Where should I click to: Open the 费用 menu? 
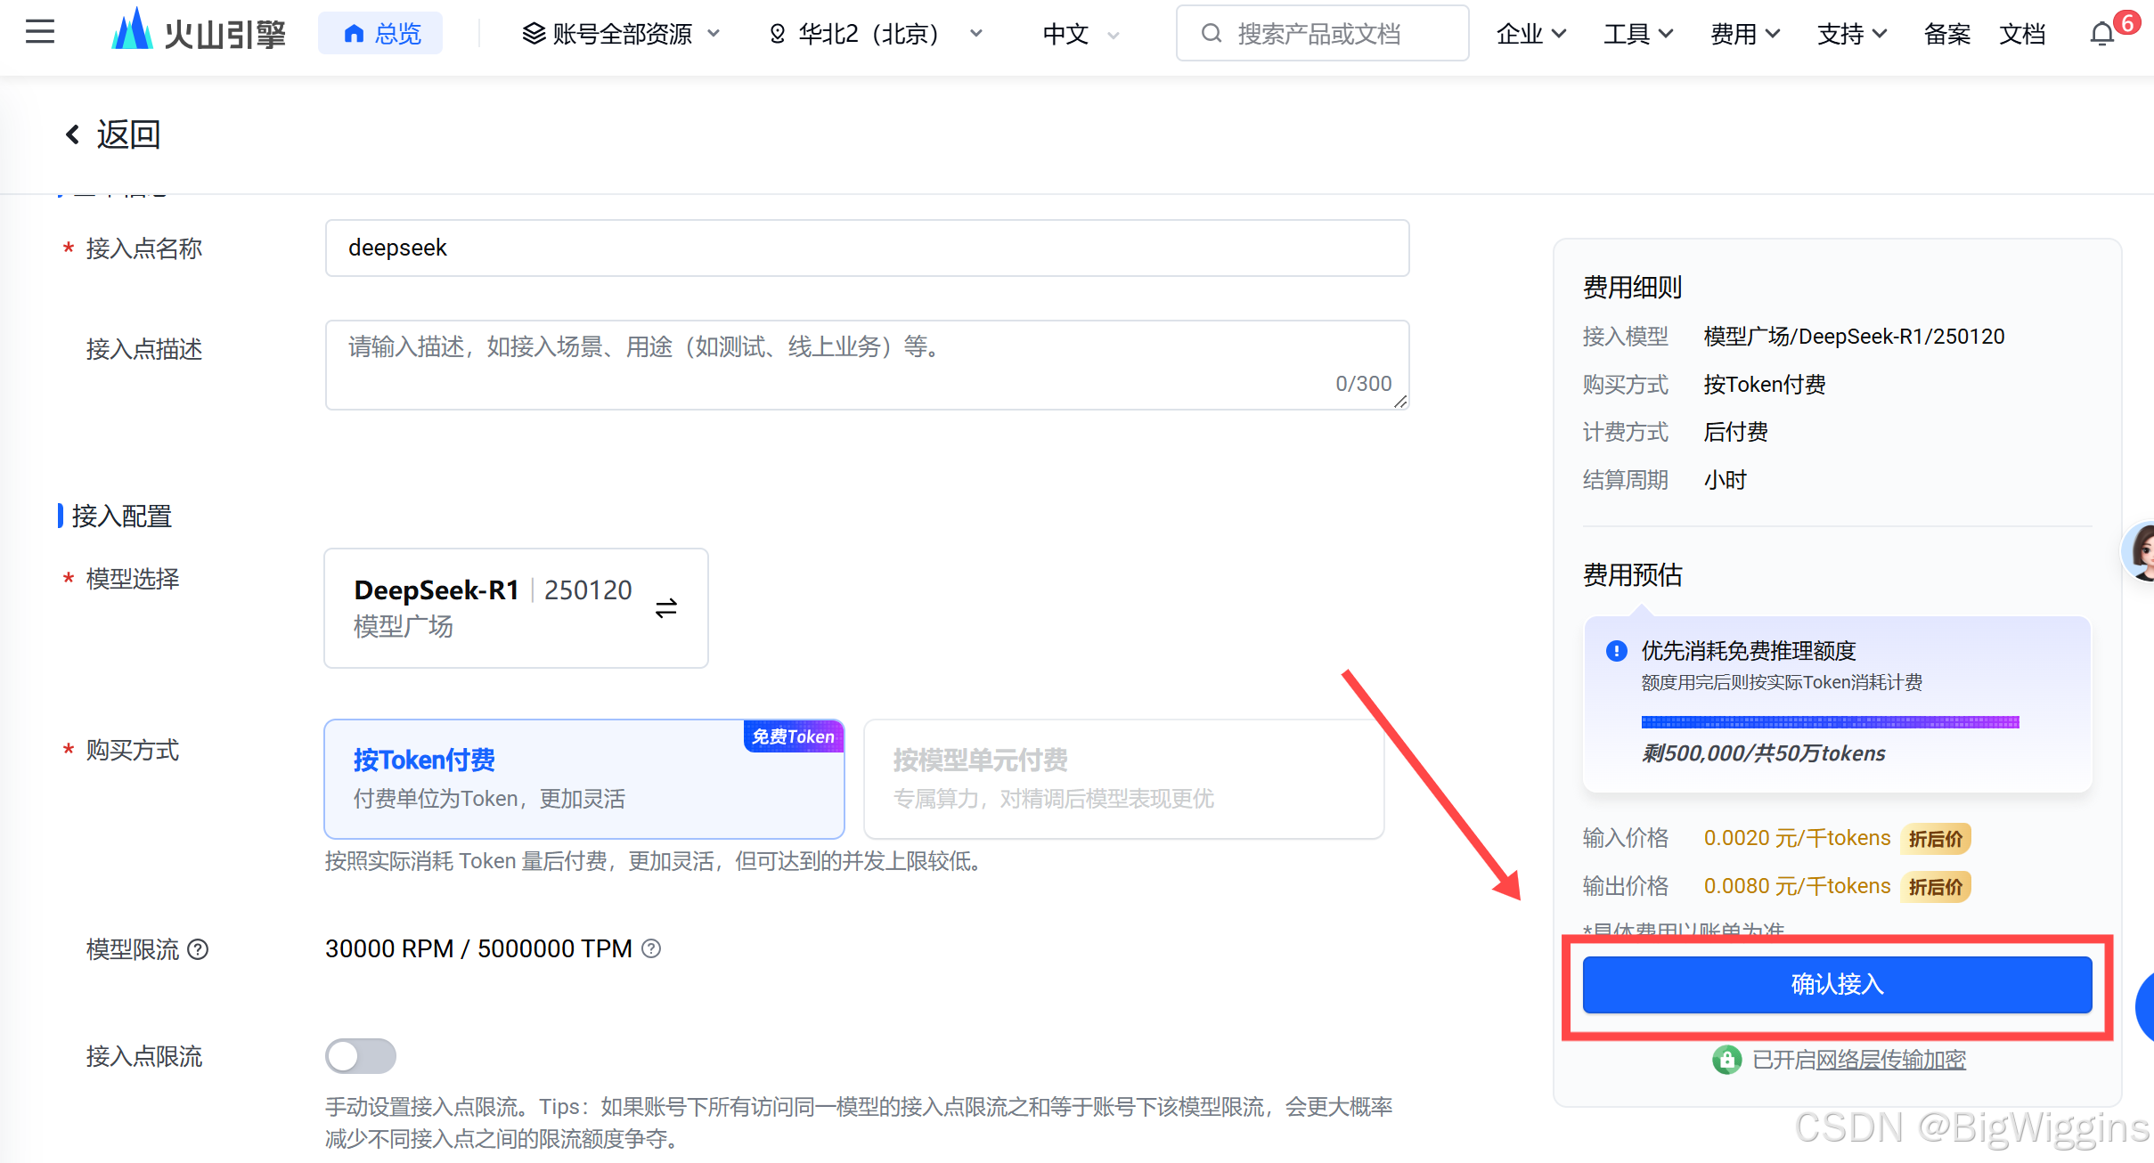(x=1744, y=34)
